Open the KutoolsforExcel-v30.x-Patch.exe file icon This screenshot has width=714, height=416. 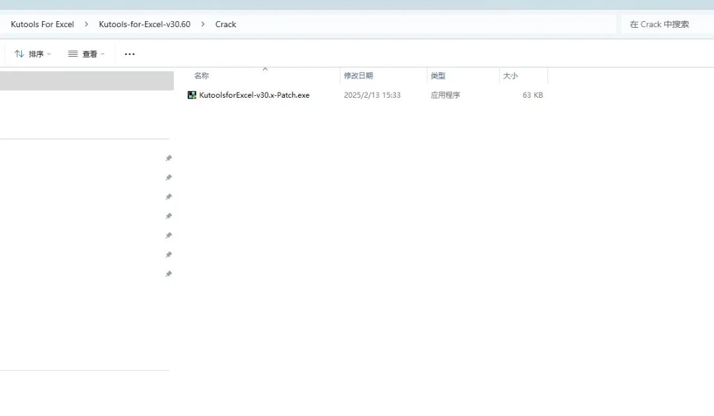192,95
